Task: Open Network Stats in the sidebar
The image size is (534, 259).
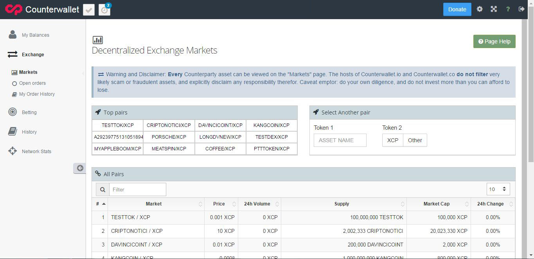Action: 36,152
